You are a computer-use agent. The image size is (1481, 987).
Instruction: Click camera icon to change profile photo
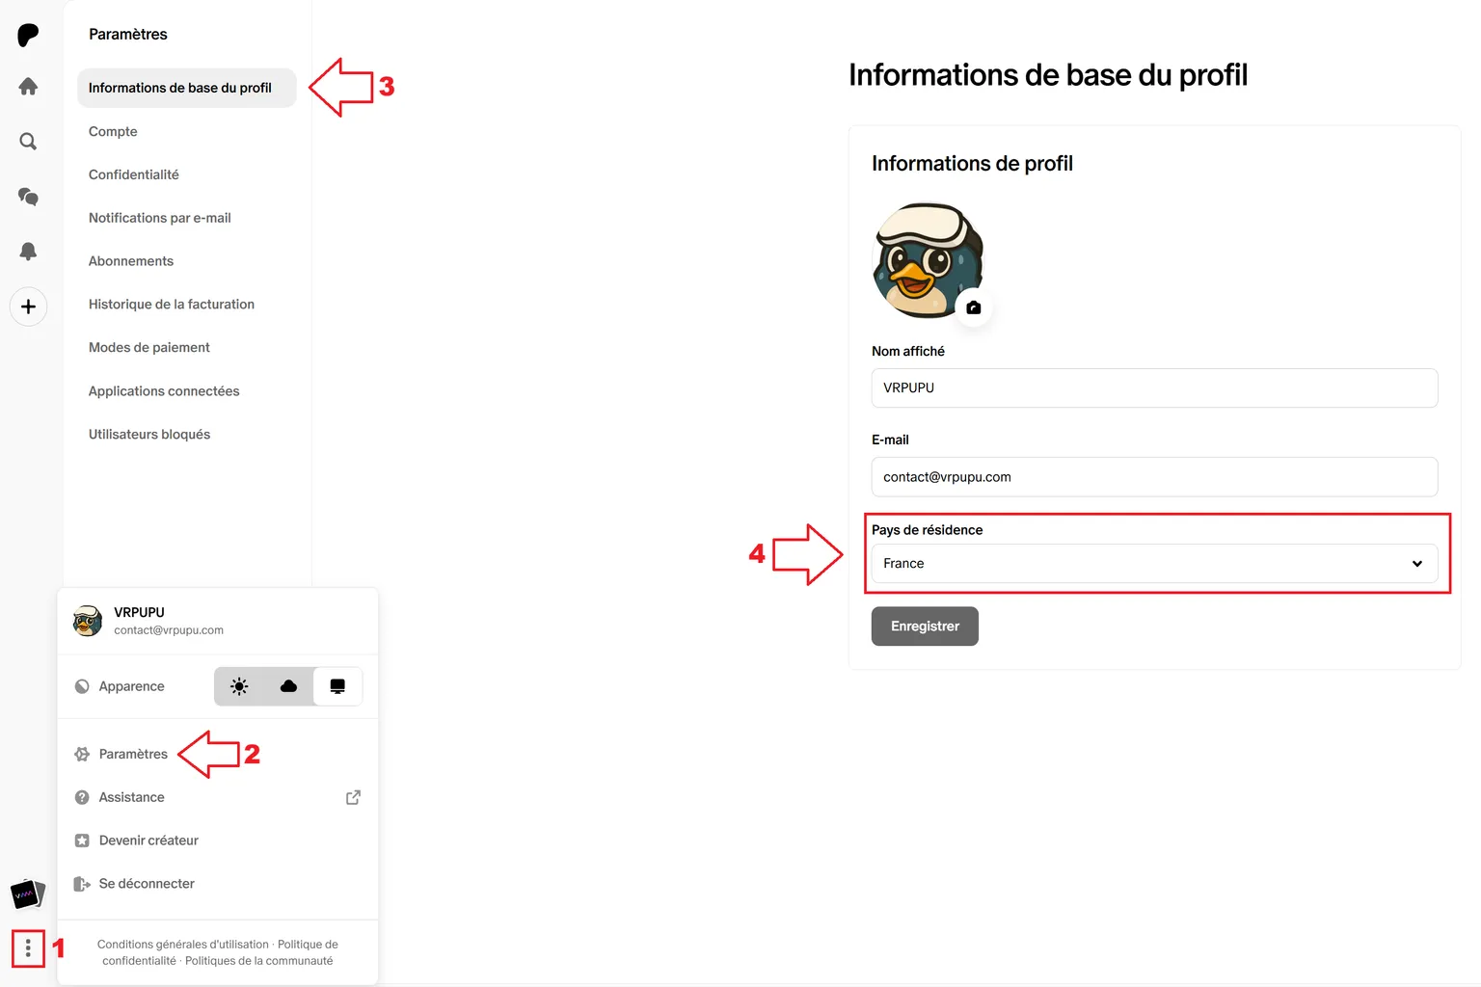click(x=974, y=307)
